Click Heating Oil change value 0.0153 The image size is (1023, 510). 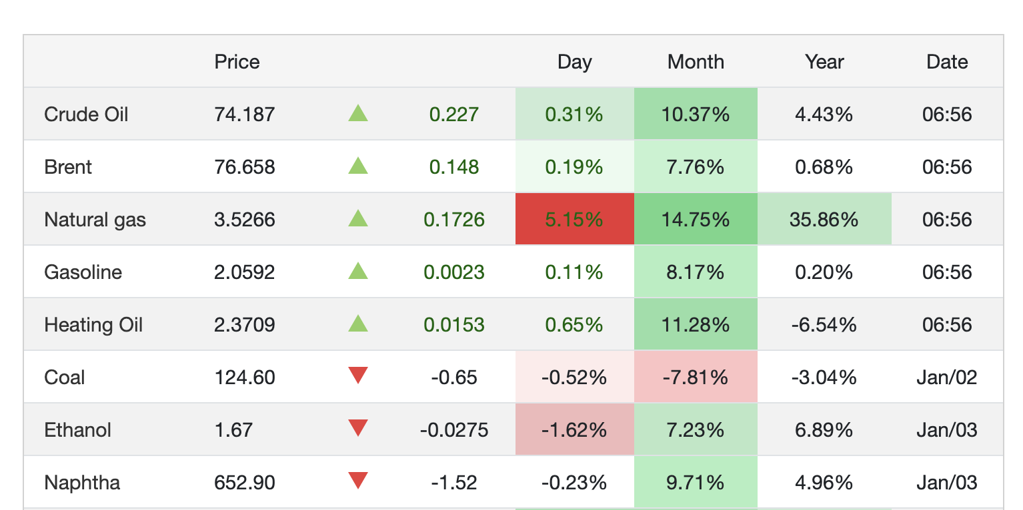pyautogui.click(x=453, y=325)
